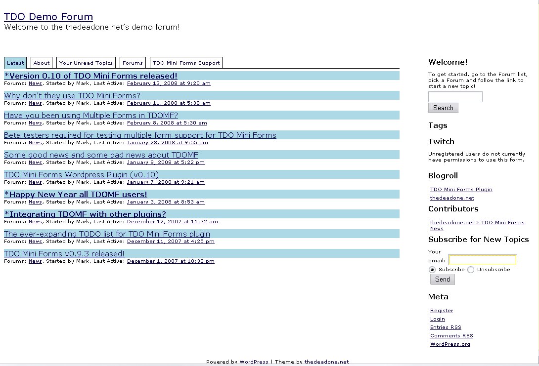Open the Register link under Meta
Image resolution: width=539 pixels, height=366 pixels.
coord(442,311)
